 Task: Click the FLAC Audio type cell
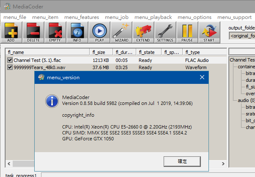(197, 60)
